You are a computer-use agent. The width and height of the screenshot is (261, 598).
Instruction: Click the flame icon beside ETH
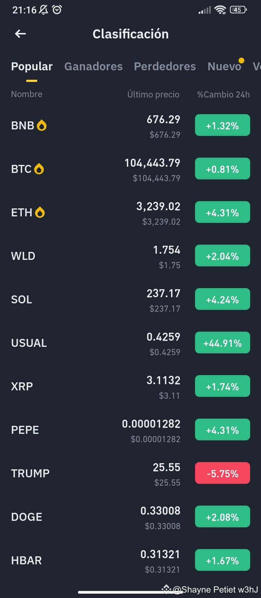pos(40,212)
